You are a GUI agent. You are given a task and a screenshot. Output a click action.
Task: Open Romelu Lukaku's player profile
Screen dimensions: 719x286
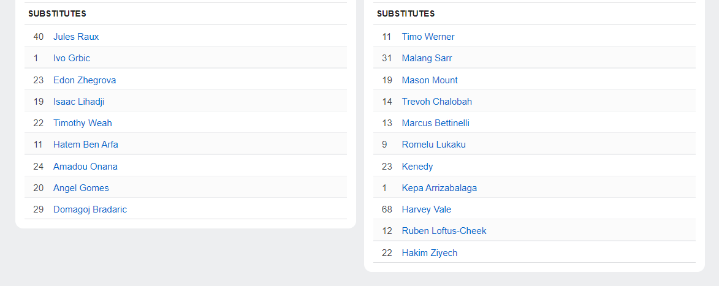click(434, 145)
